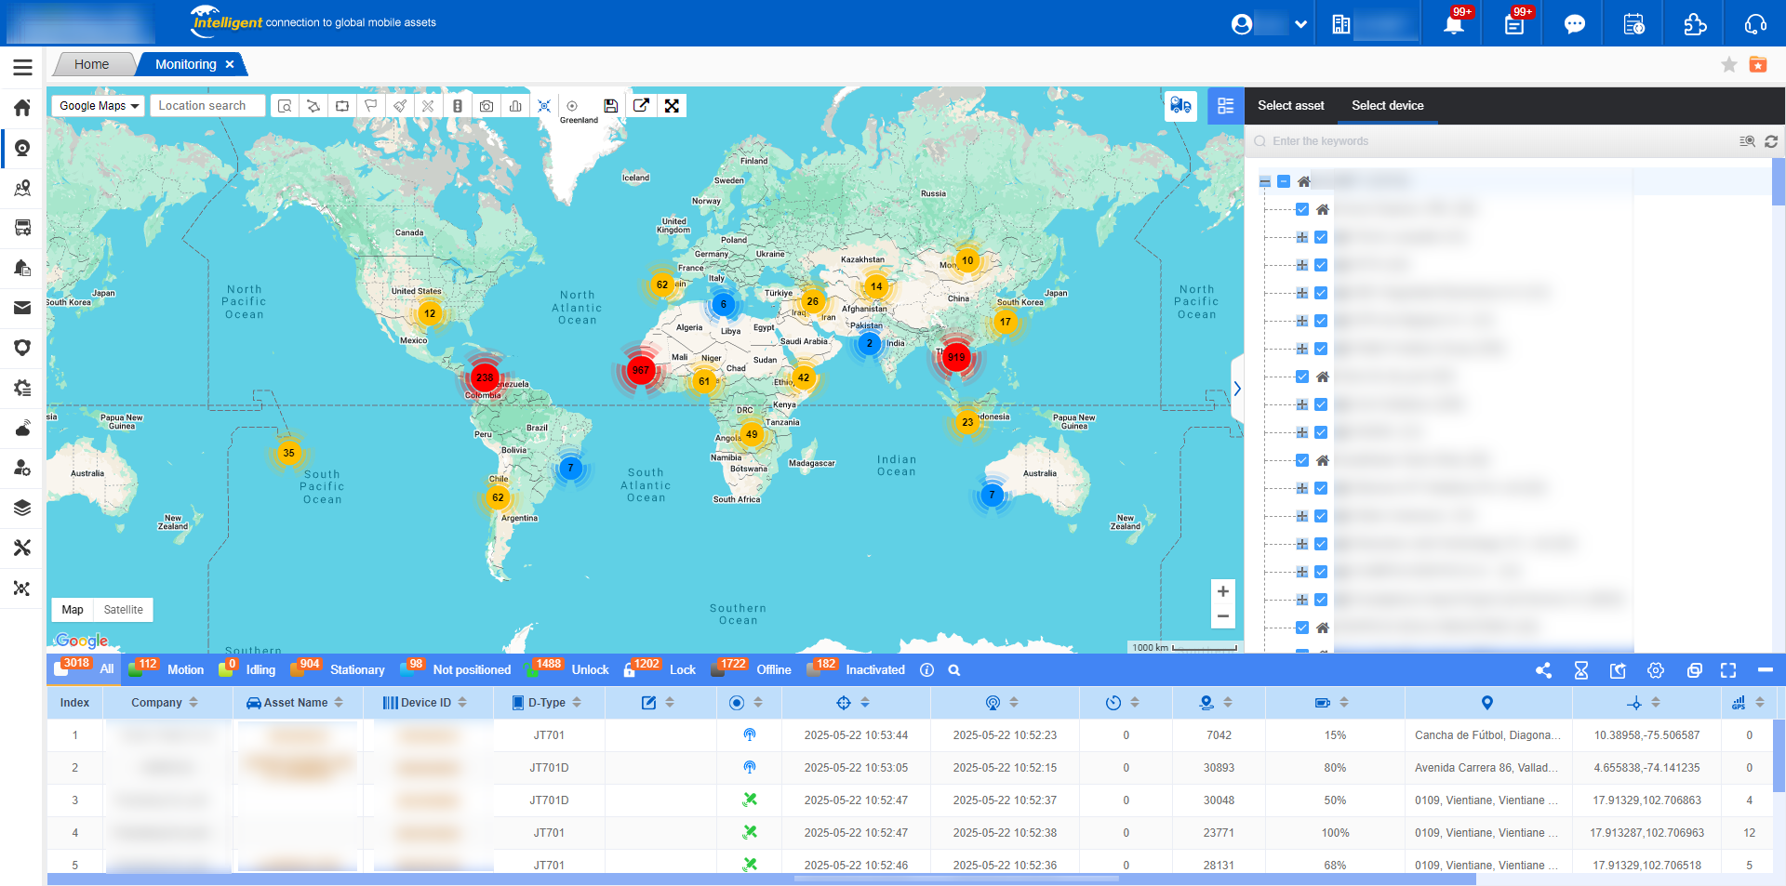The image size is (1786, 886).
Task: Uncheck the second row checkbox in device tree
Action: [1321, 237]
